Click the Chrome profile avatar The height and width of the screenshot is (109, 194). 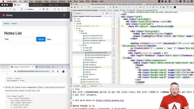point(63,71)
